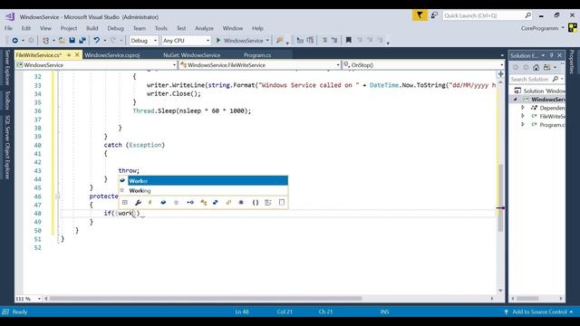The height and width of the screenshot is (326, 580).
Task: Expand the Dependencies node in Solution Explorer
Action: pos(523,108)
